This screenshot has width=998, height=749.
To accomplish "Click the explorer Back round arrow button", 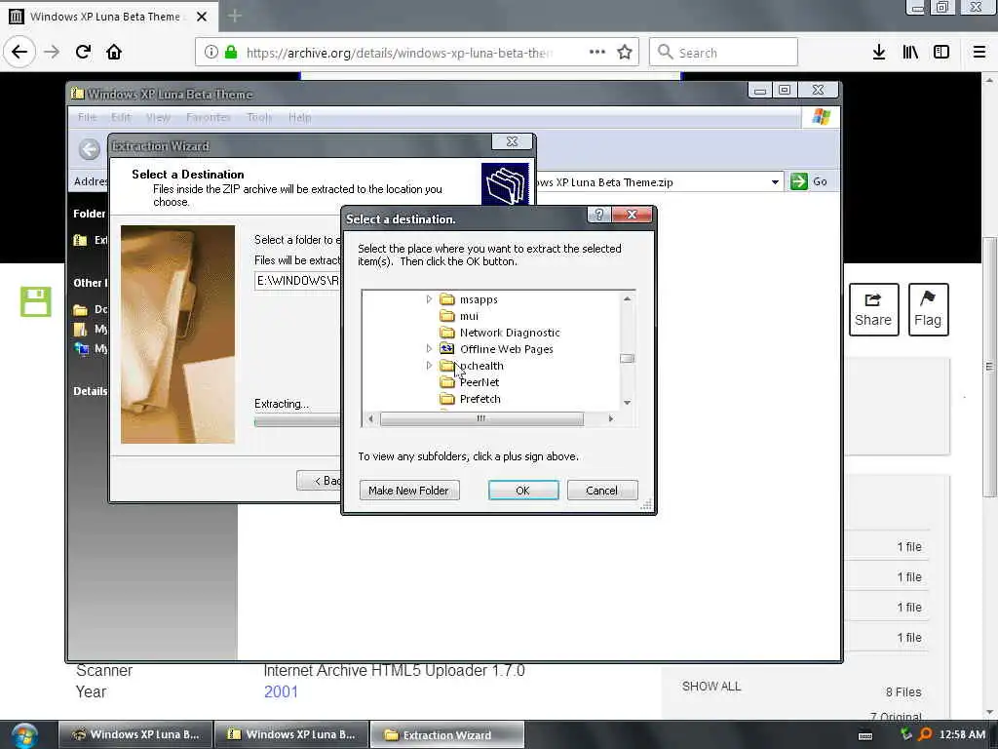I will coord(90,149).
